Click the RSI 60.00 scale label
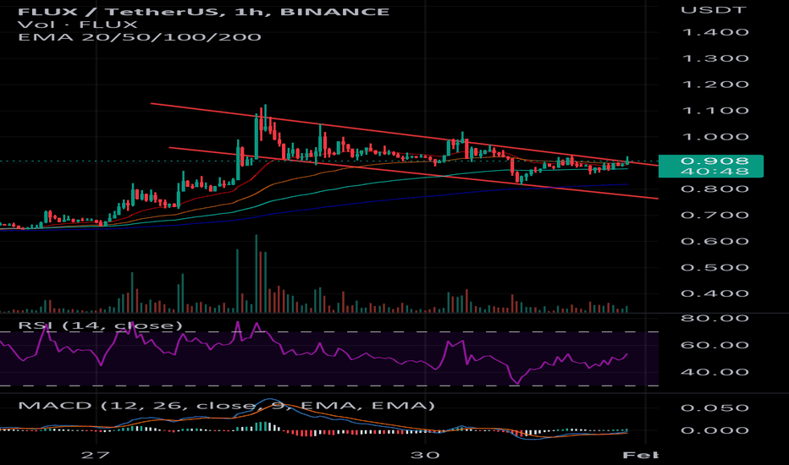This screenshot has width=789, height=465. (715, 345)
